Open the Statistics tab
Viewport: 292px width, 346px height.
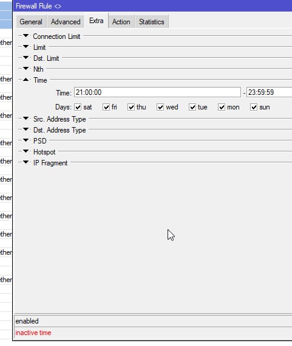pyautogui.click(x=152, y=22)
